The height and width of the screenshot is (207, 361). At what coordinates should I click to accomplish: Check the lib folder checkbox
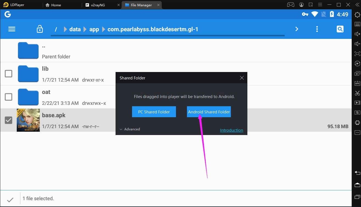tap(9, 73)
